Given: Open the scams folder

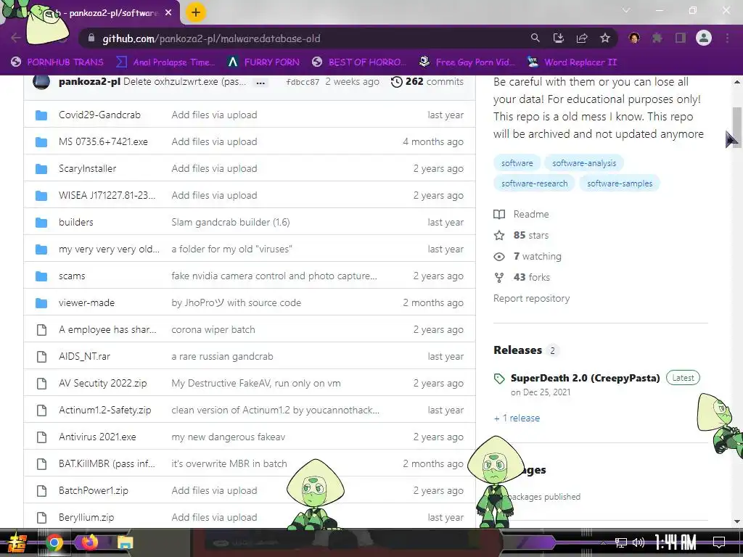Looking at the screenshot, I should pyautogui.click(x=72, y=276).
